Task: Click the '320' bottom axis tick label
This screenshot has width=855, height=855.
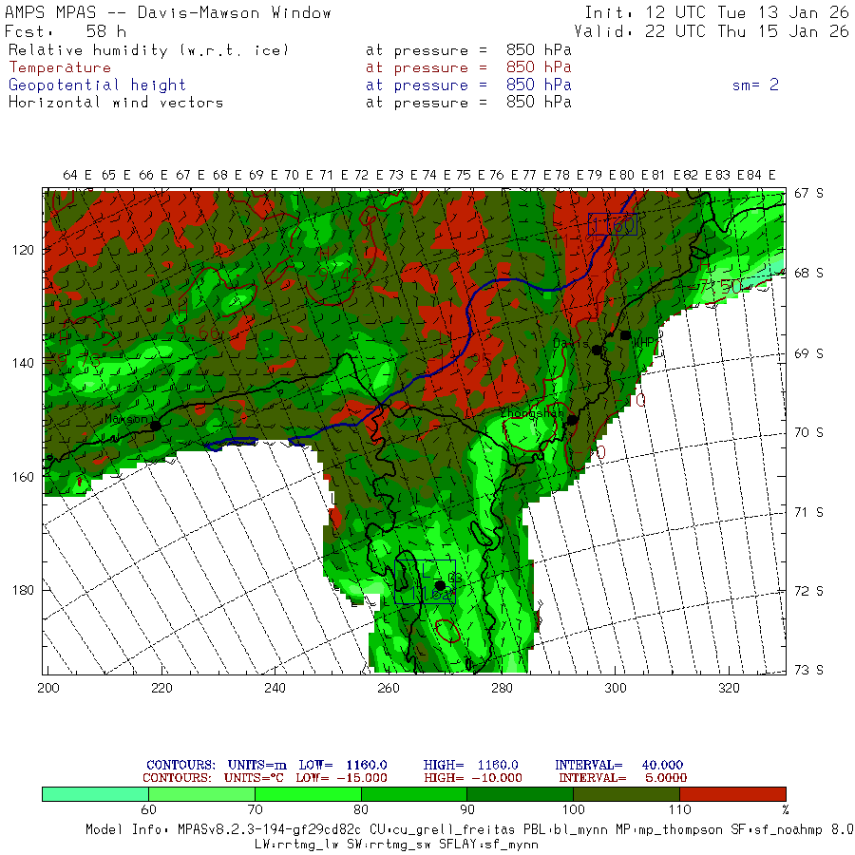Action: click(729, 688)
